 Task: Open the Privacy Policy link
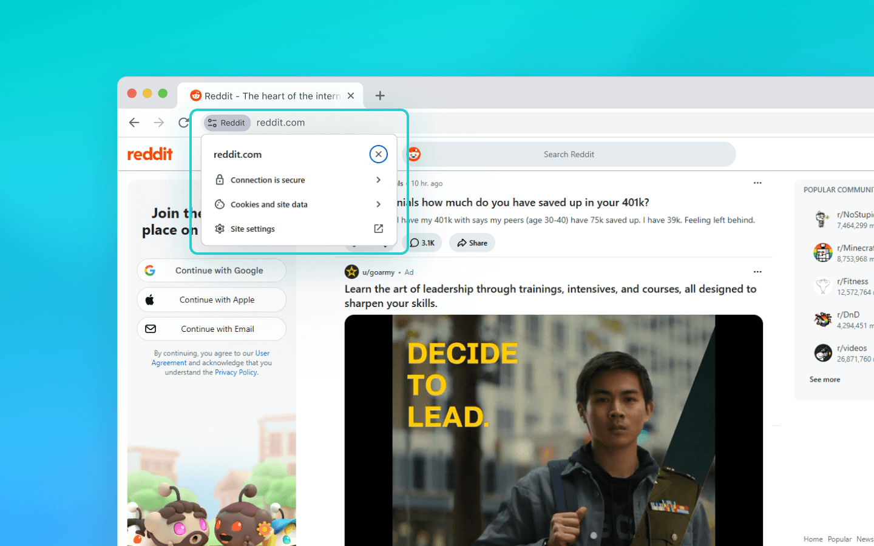pyautogui.click(x=236, y=372)
